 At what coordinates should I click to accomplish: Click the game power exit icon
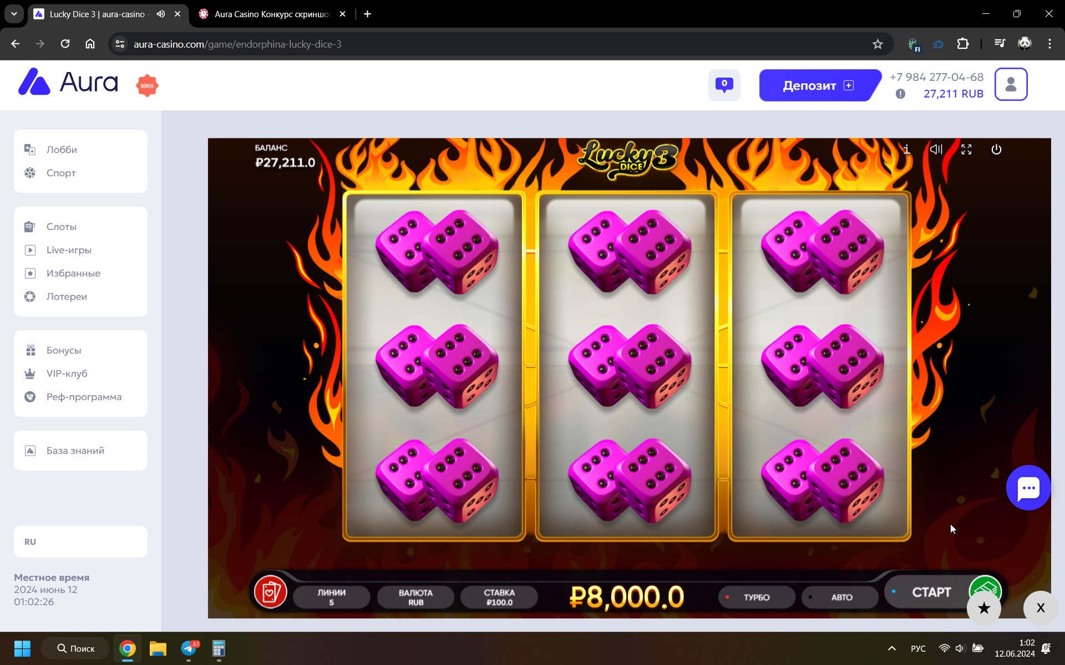(x=996, y=150)
